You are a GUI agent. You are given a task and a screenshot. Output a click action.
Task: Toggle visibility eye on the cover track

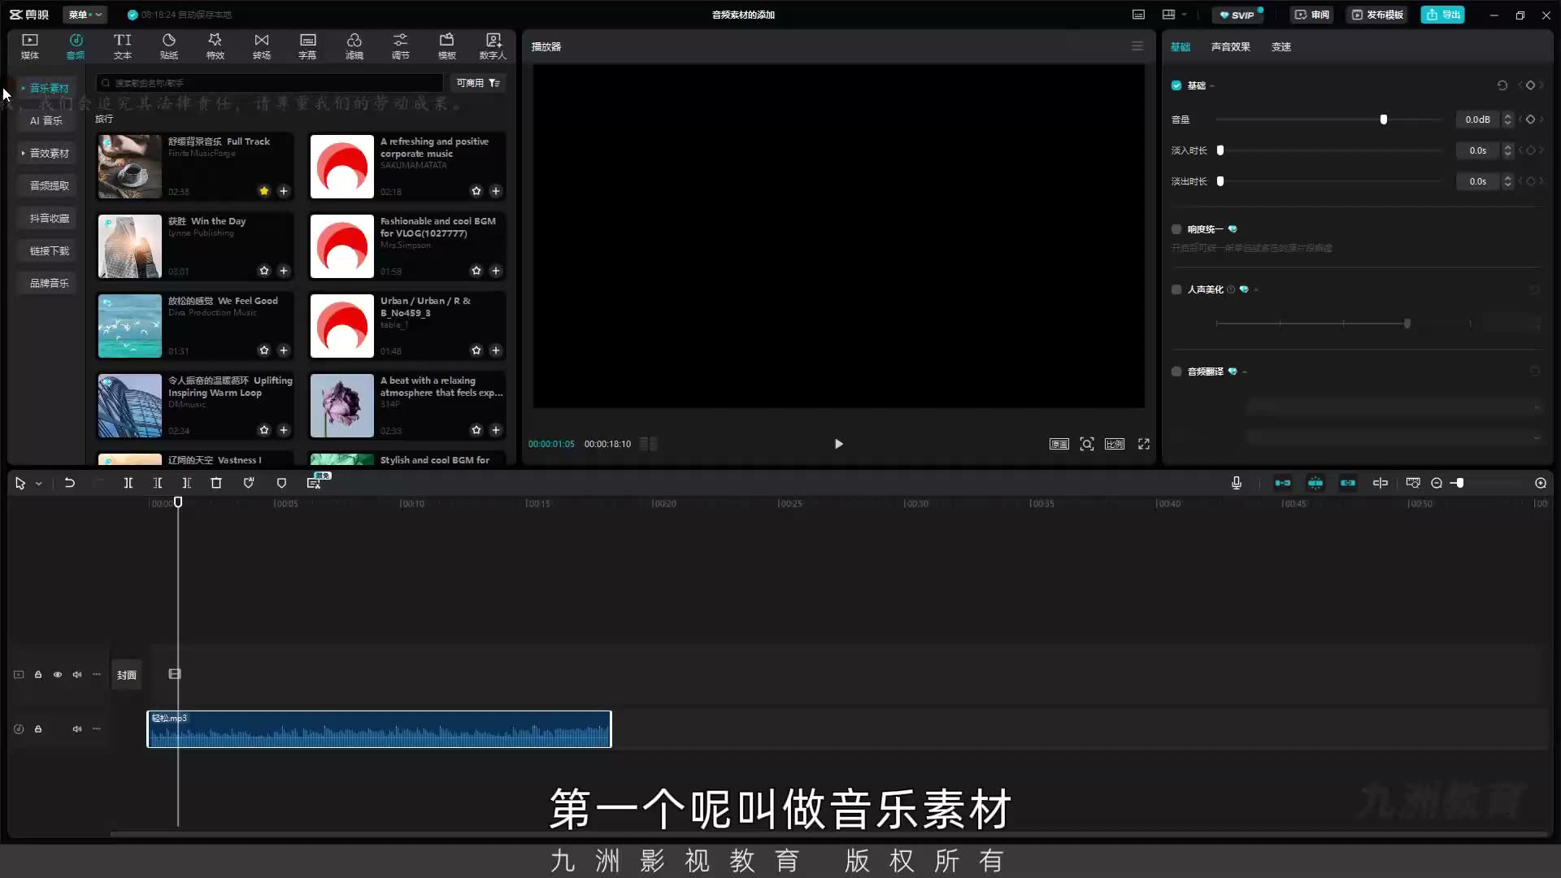pyautogui.click(x=58, y=675)
